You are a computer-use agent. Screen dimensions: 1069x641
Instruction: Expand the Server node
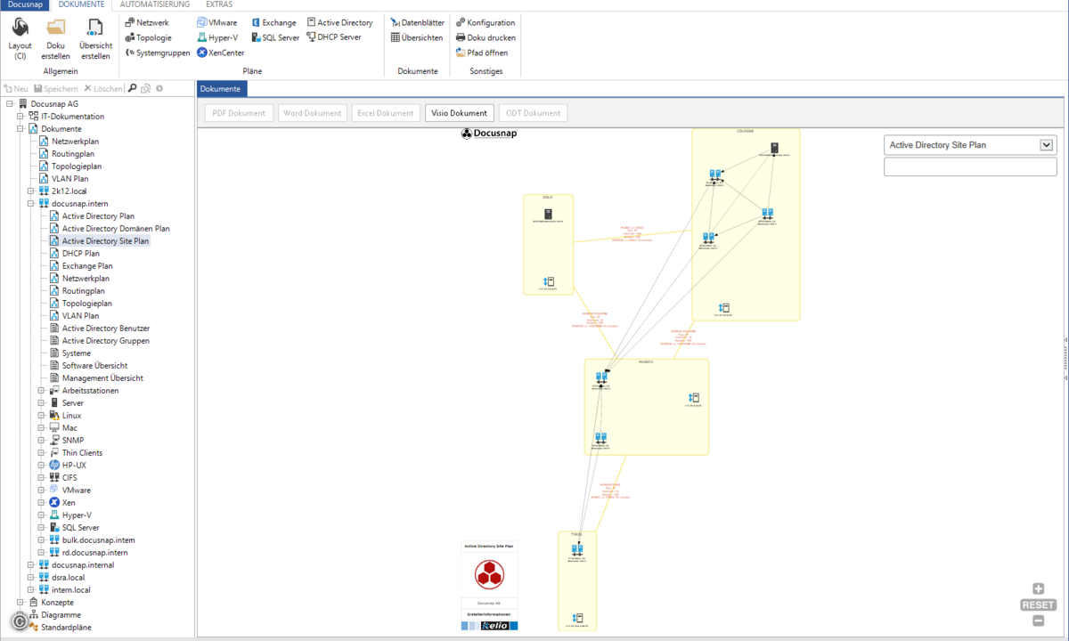pyautogui.click(x=41, y=403)
